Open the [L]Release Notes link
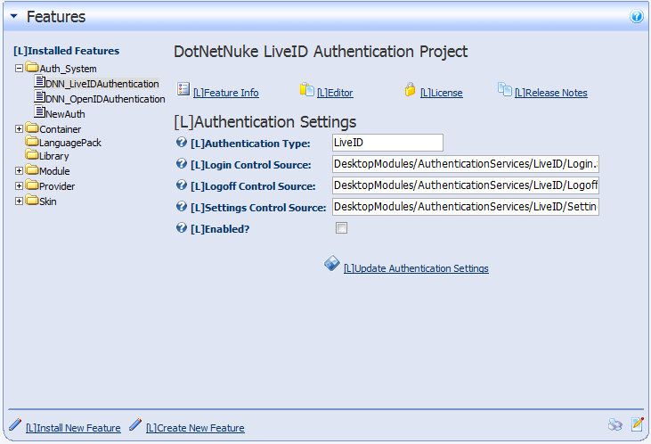Image resolution: width=651 pixels, height=444 pixels. [551, 93]
